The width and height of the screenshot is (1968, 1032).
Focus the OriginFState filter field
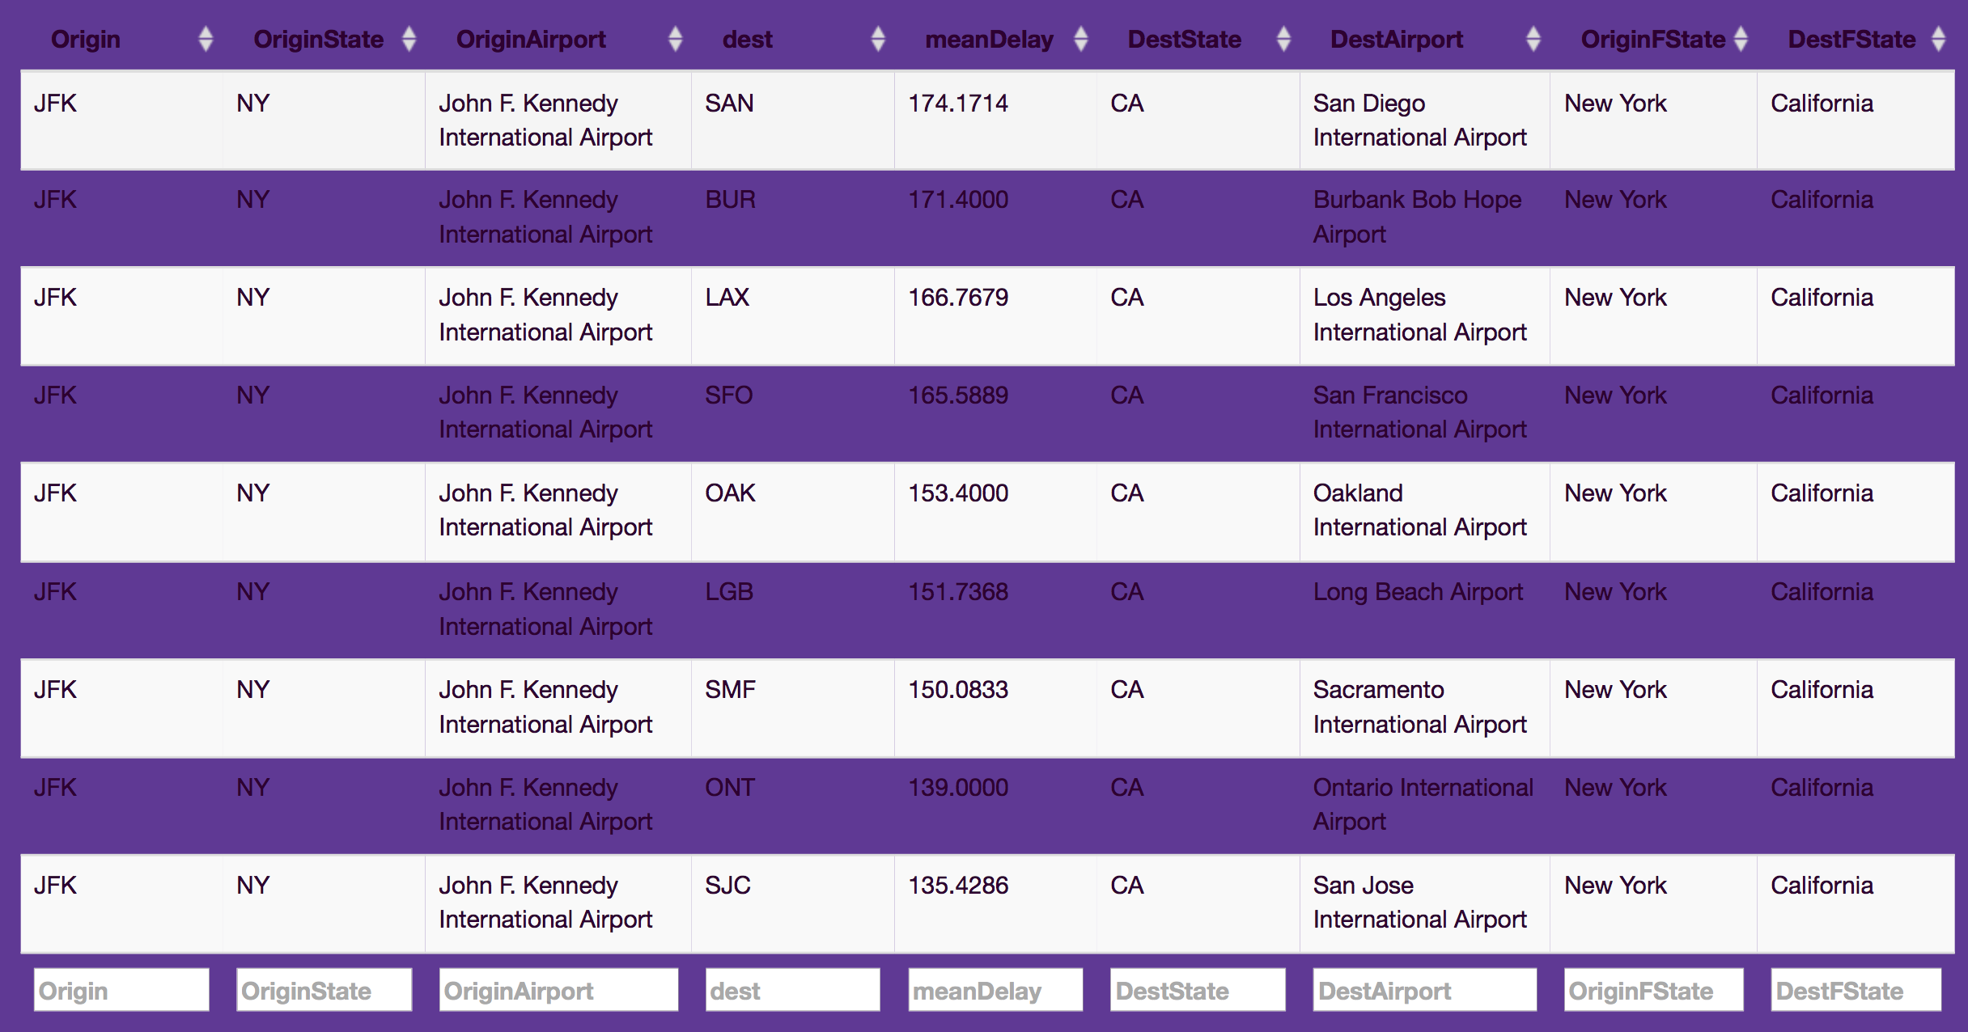coord(1653,990)
